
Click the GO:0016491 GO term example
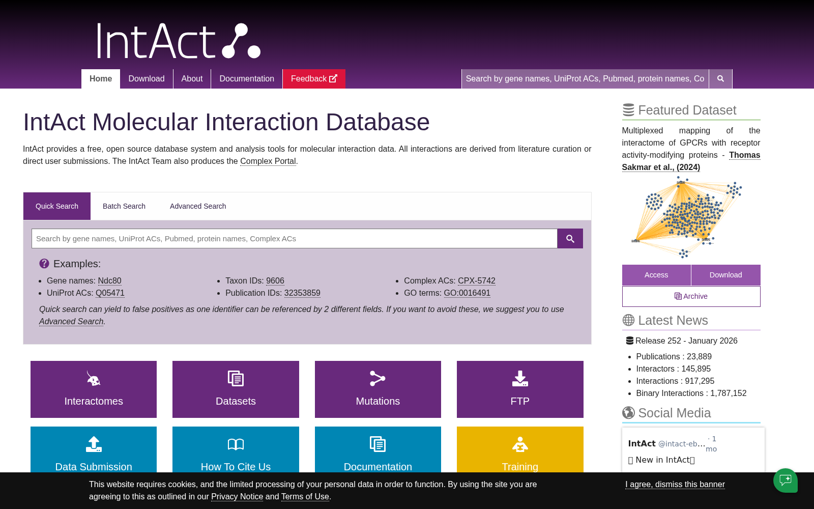[467, 293]
